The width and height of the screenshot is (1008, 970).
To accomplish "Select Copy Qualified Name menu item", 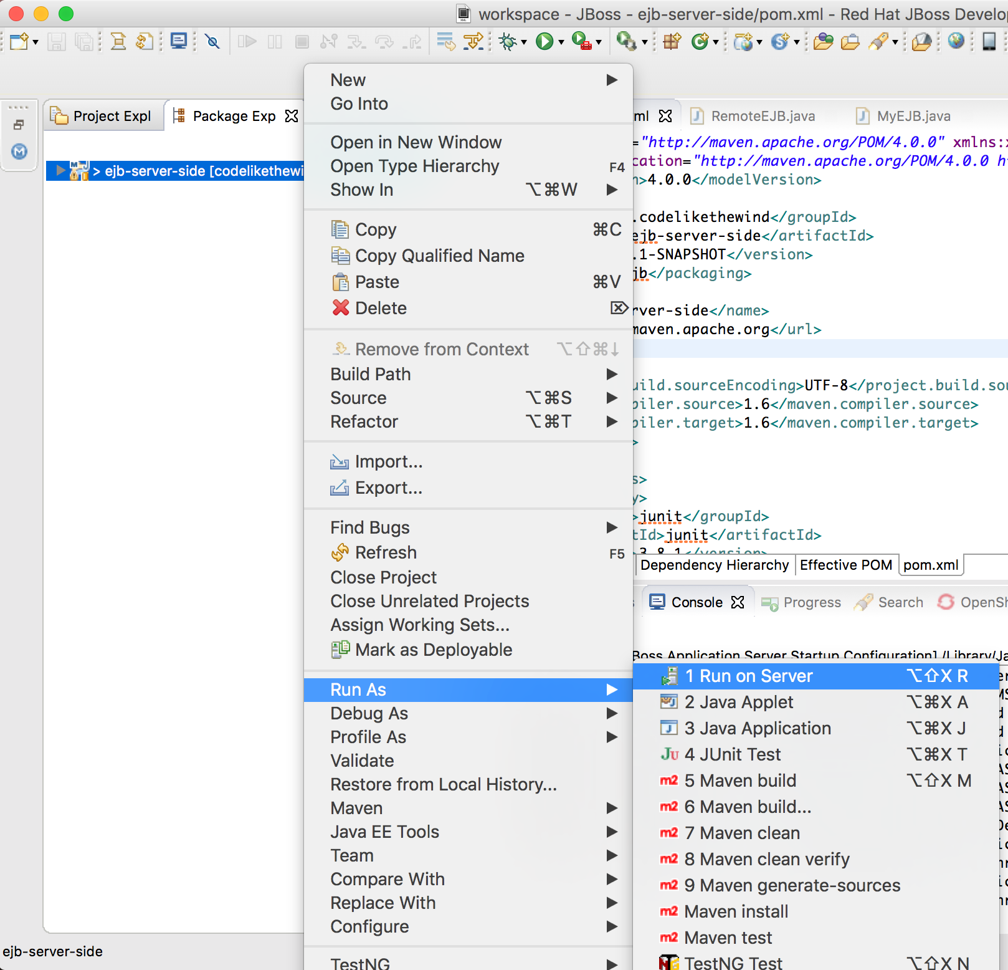I will tap(468, 256).
